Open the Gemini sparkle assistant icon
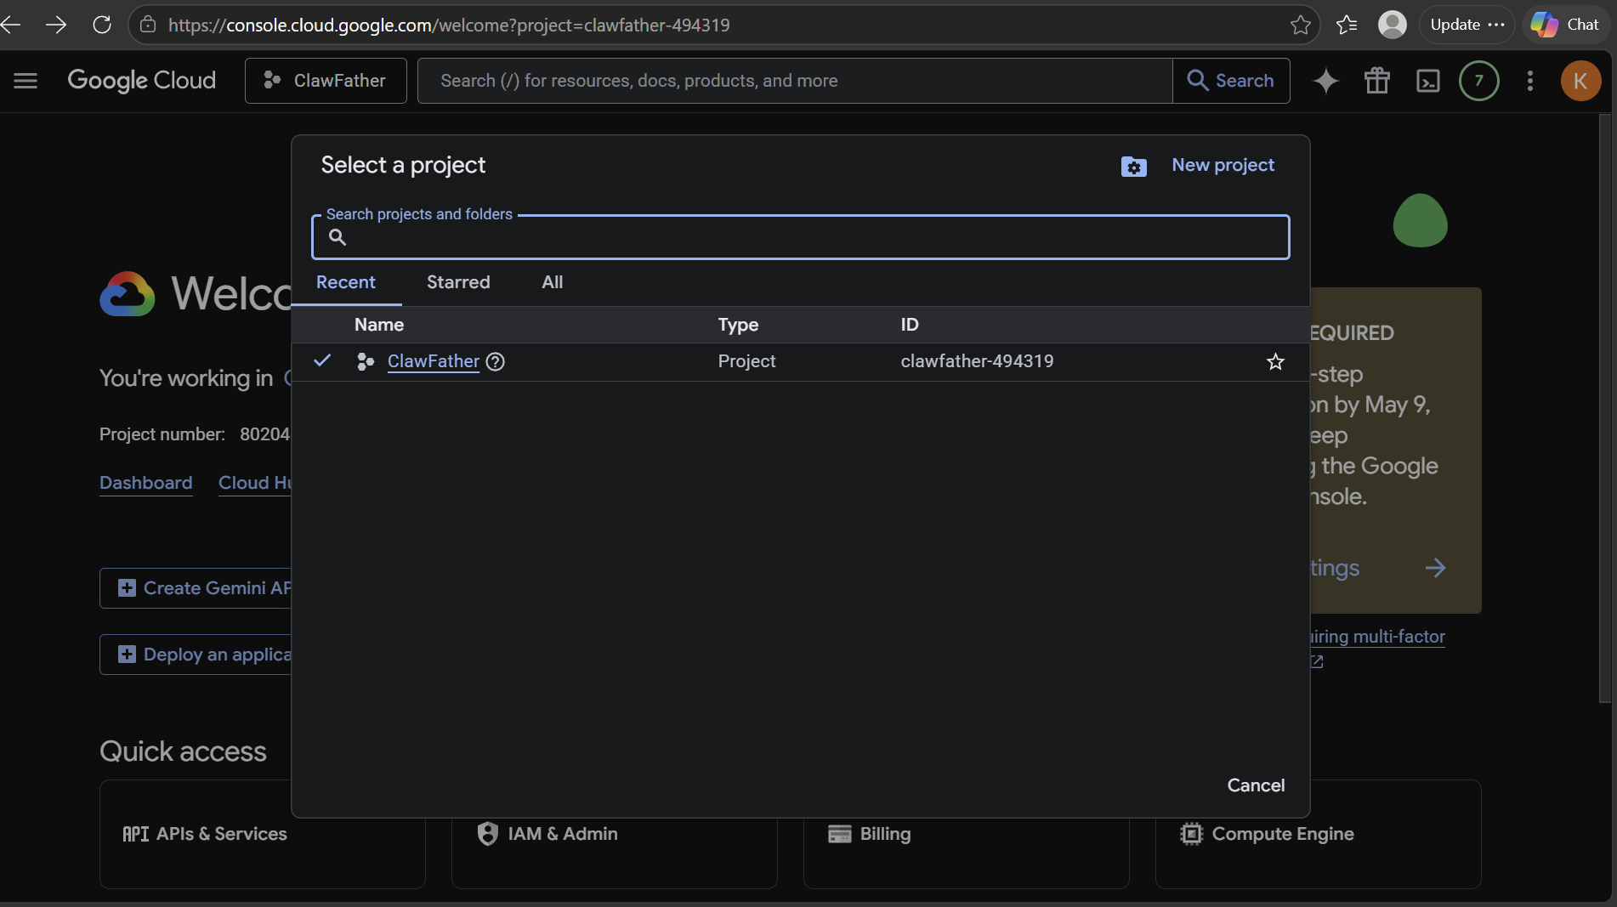Viewport: 1617px width, 907px height. click(1326, 81)
